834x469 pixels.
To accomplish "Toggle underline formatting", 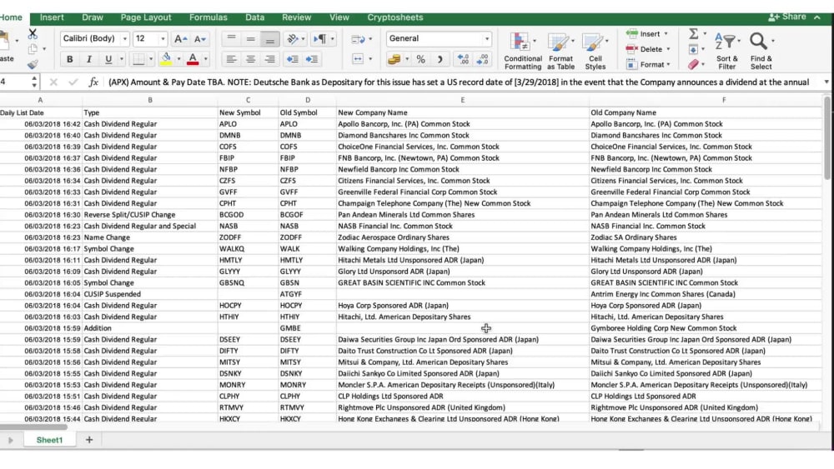I will tap(108, 59).
